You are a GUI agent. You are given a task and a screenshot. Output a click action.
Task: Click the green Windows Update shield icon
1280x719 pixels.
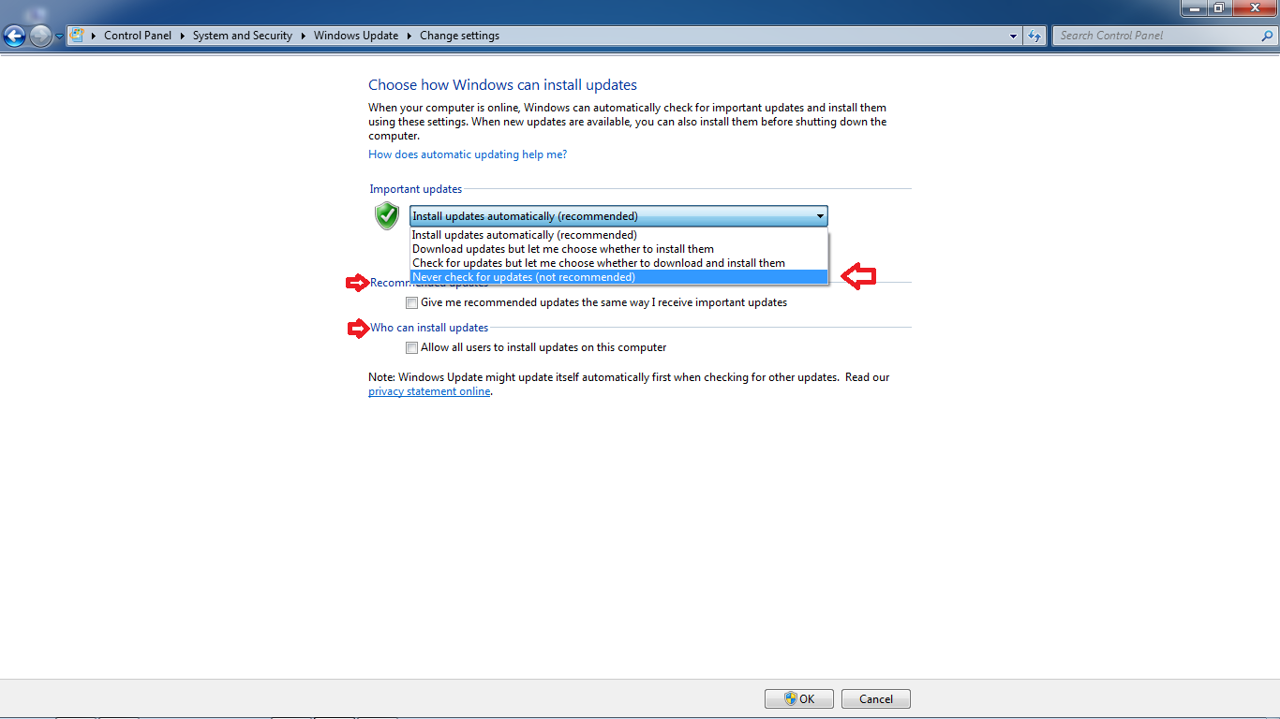[x=386, y=215]
